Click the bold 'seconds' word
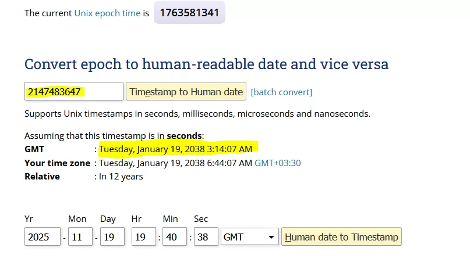Viewport: 470px width, 273px height. 184,136
